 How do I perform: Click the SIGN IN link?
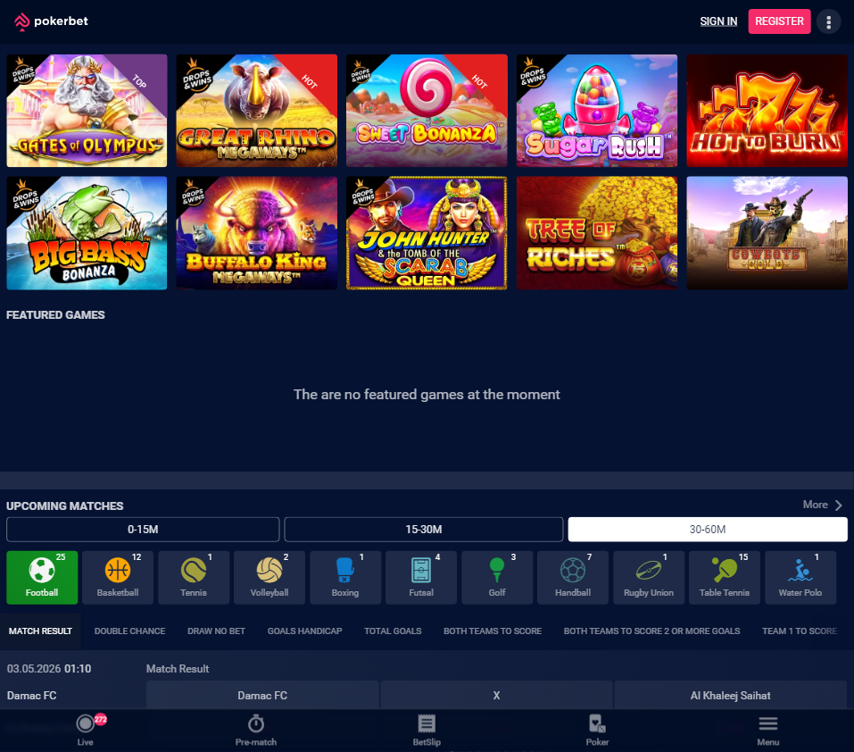click(x=718, y=21)
